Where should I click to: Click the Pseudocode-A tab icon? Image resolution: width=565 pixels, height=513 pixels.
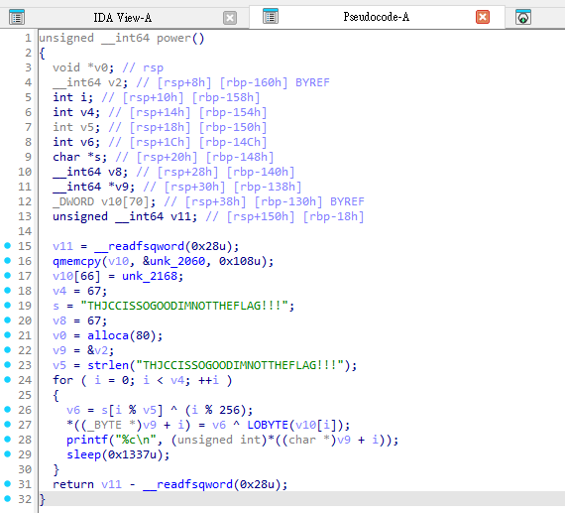(x=271, y=16)
